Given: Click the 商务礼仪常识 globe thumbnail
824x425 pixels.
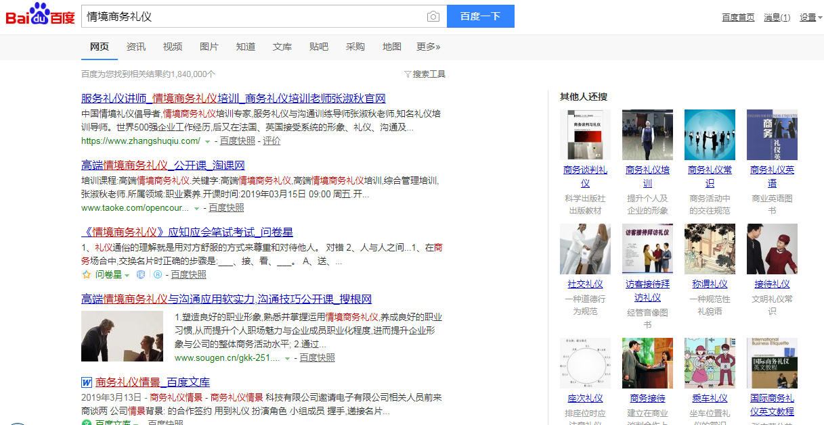Looking at the screenshot, I should 710,134.
